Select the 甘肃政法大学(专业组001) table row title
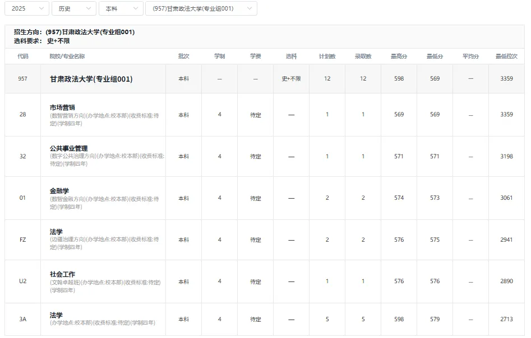 tap(91, 79)
